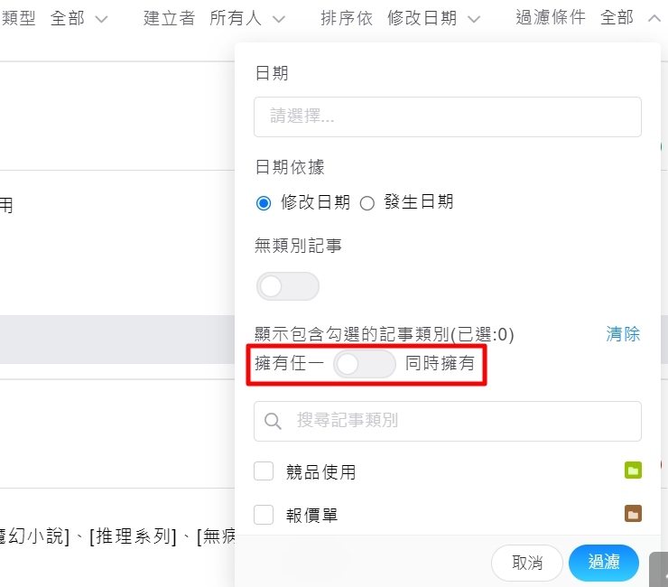Image resolution: width=668 pixels, height=587 pixels.
Task: Click the green folder icon beside 競品使用
Action: [x=633, y=471]
